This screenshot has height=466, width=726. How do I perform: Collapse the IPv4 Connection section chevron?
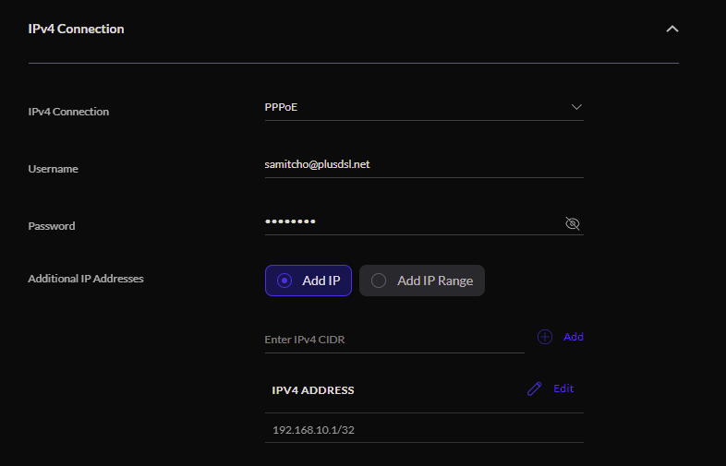tap(672, 29)
